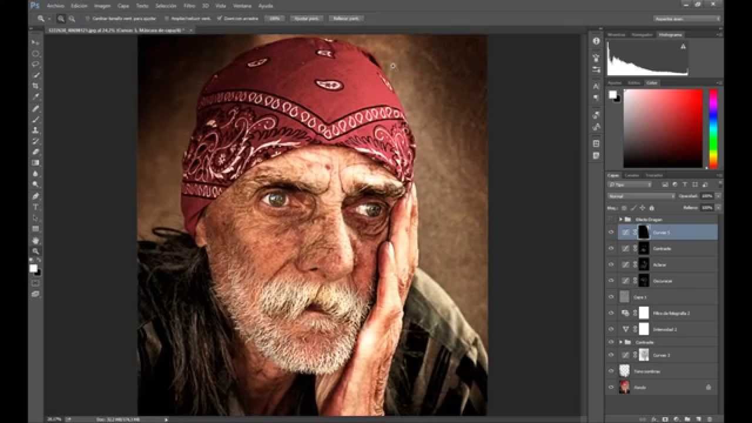
Task: Select the Lasso tool
Action: coord(35,64)
